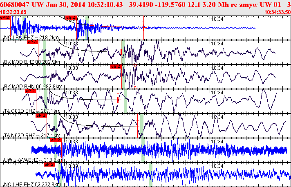Click the green predicted S window on TA N02D trace
The width and height of the screenshot is (291, 187).
(x=142, y=126)
